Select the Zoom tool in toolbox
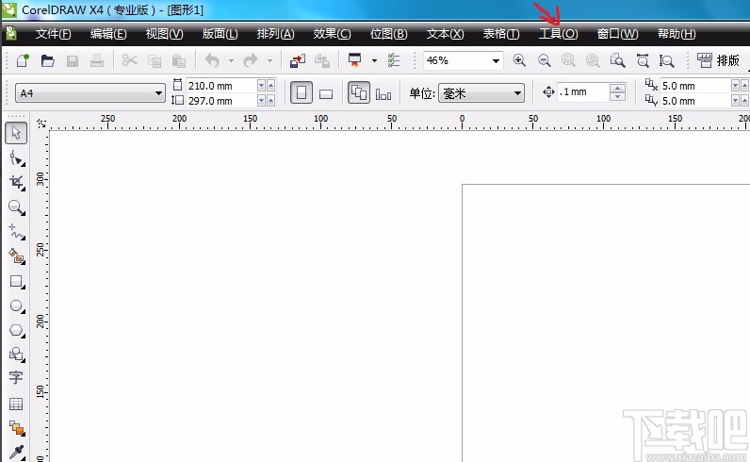 (16, 206)
